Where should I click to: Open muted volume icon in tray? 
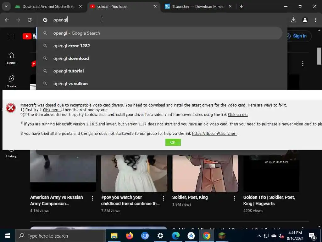(281, 236)
